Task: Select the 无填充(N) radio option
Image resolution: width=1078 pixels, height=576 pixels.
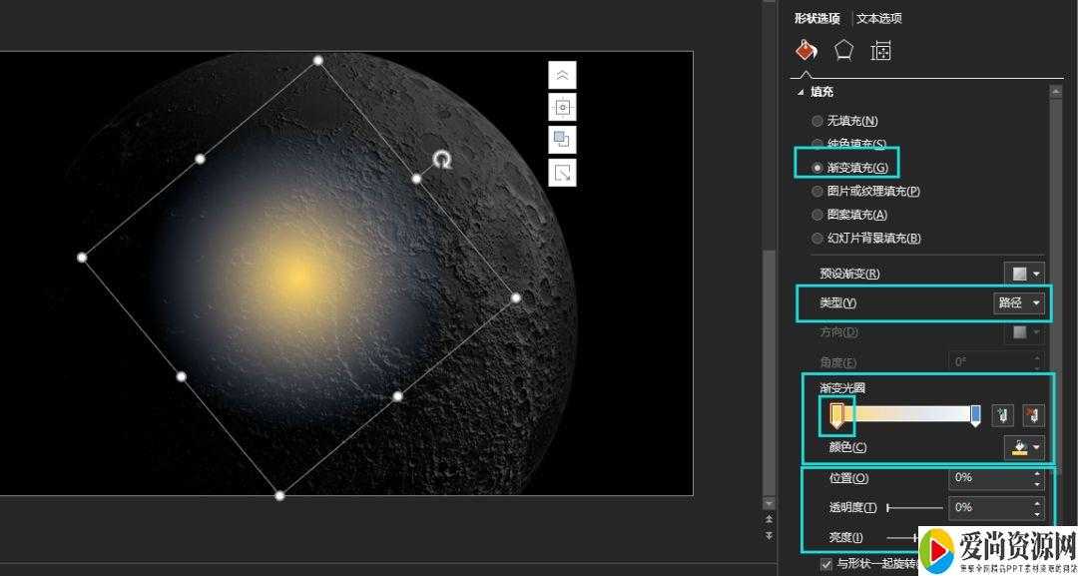Action: point(818,121)
